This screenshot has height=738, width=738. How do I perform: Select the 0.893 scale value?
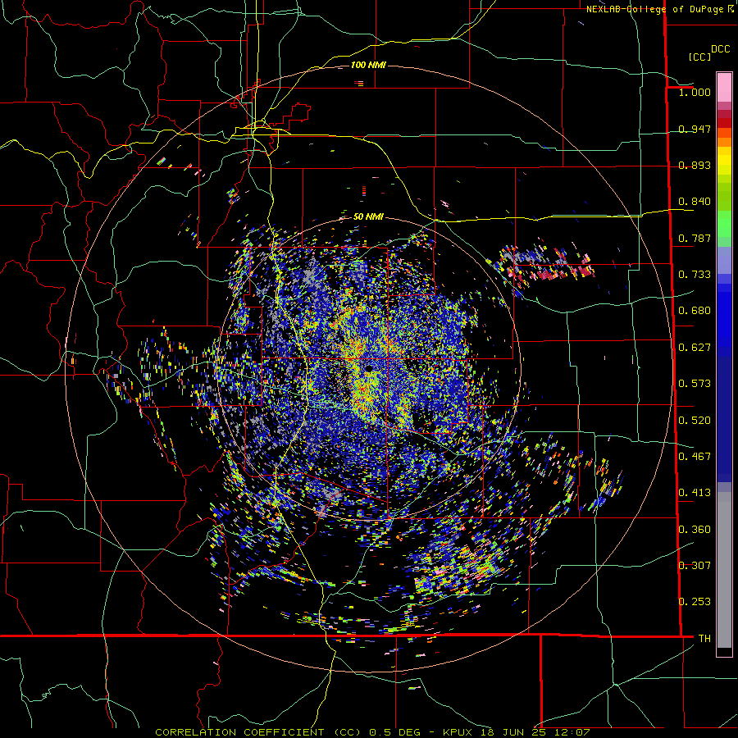pyautogui.click(x=695, y=165)
